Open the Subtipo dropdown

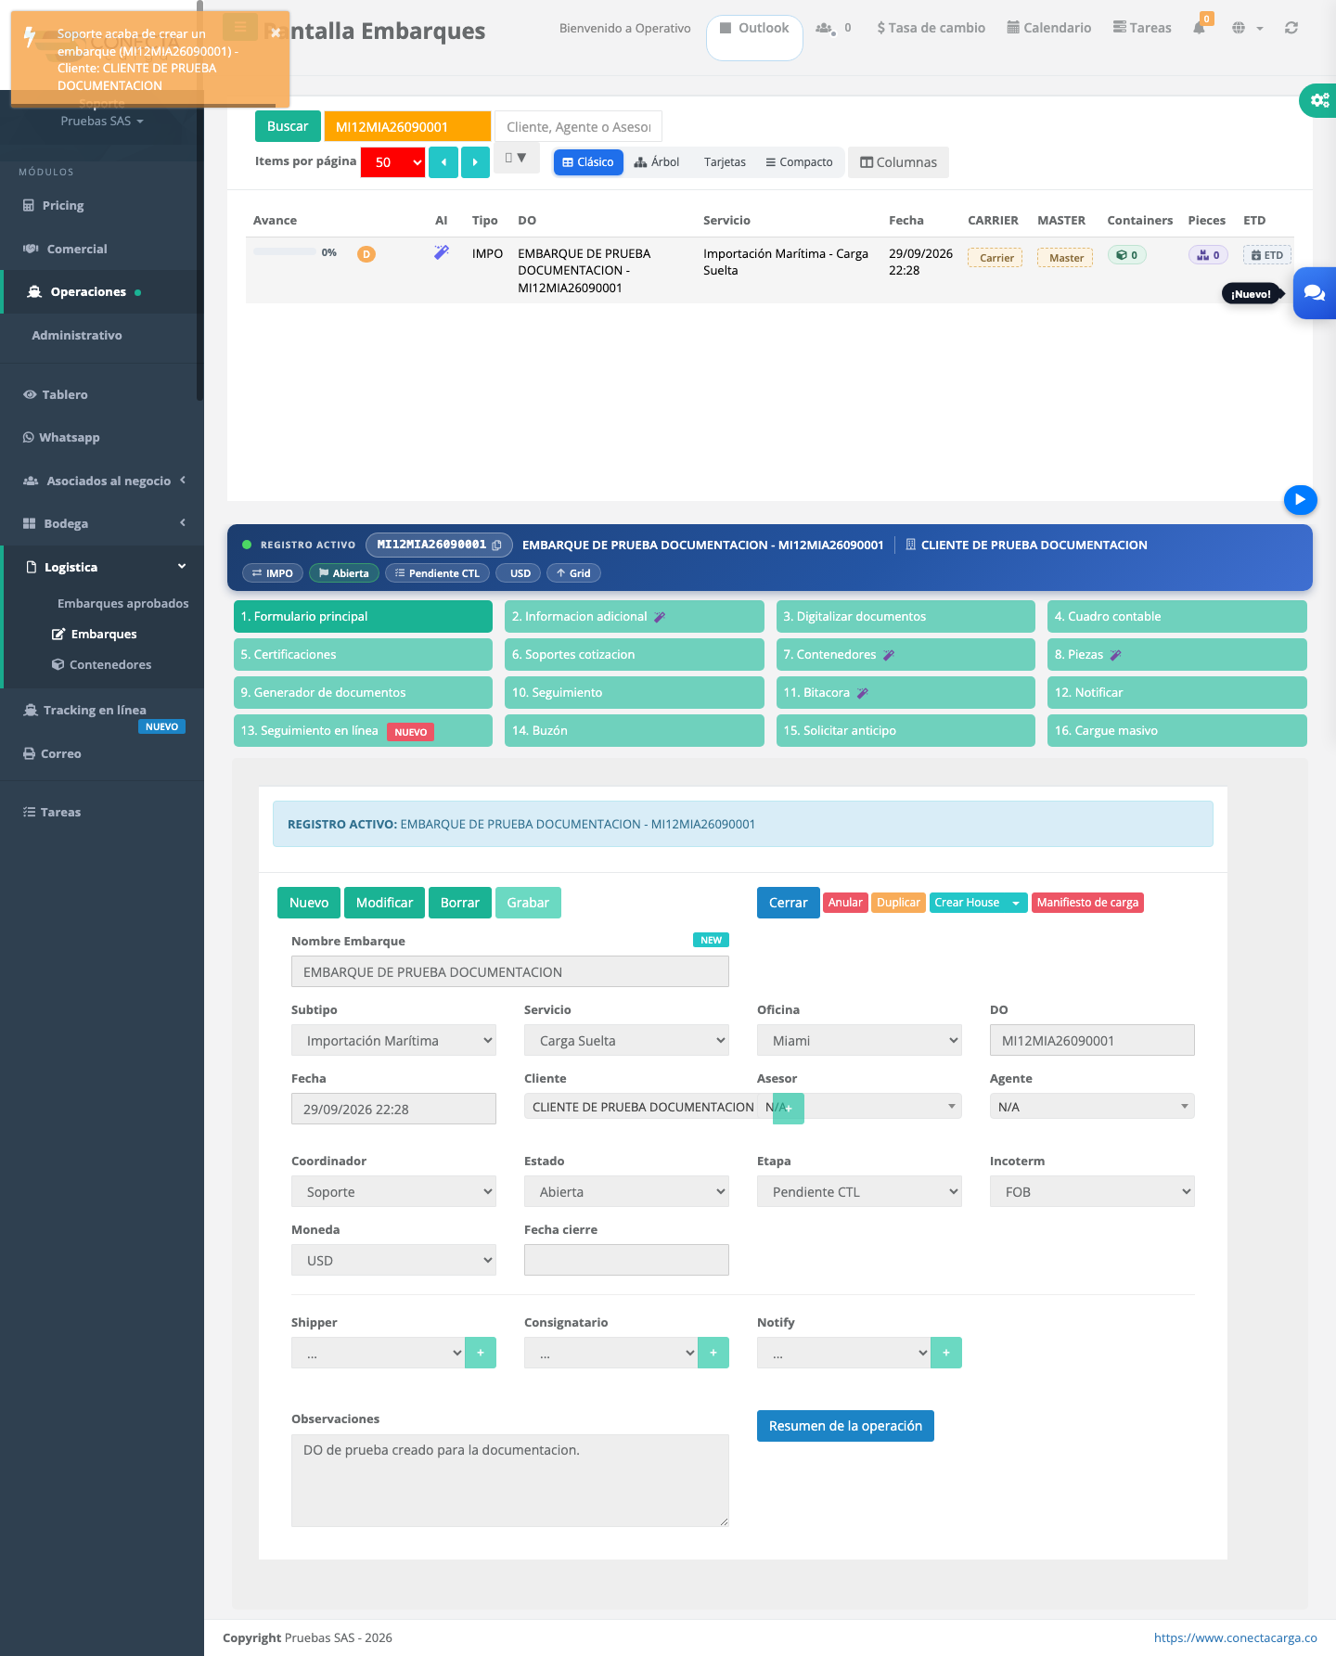pos(393,1041)
